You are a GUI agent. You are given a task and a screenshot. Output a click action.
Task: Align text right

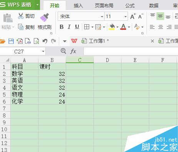(x=169, y=27)
